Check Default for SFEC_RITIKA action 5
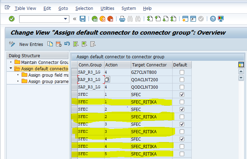The width and height of the screenshot is (247, 159). pos(182,154)
